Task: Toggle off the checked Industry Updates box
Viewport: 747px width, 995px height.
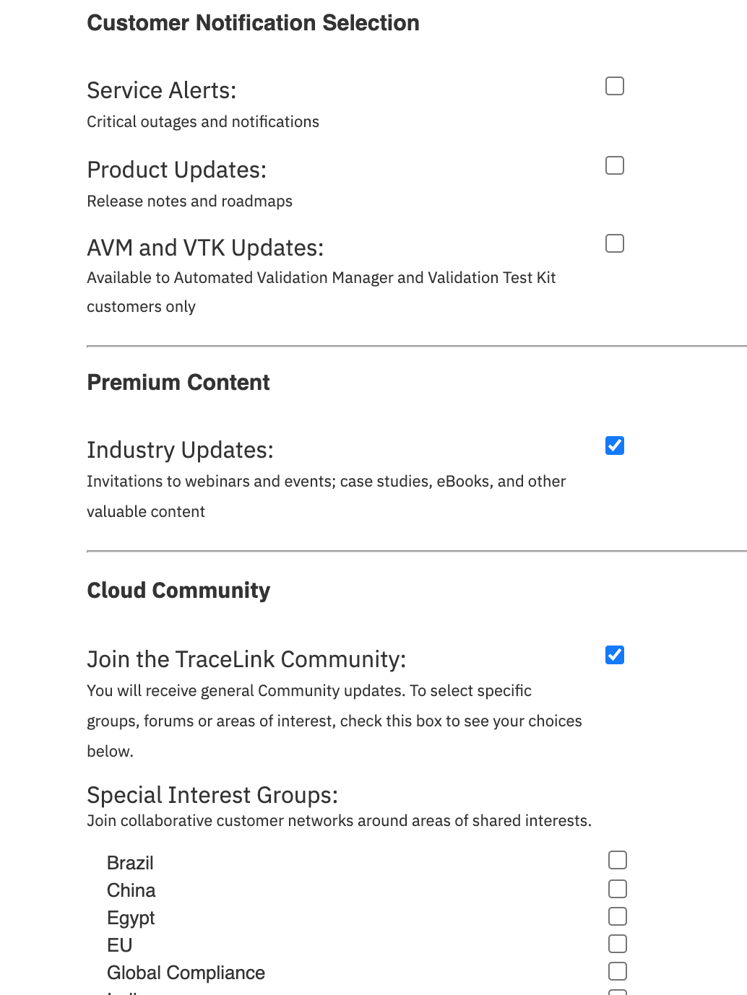Action: coord(614,446)
